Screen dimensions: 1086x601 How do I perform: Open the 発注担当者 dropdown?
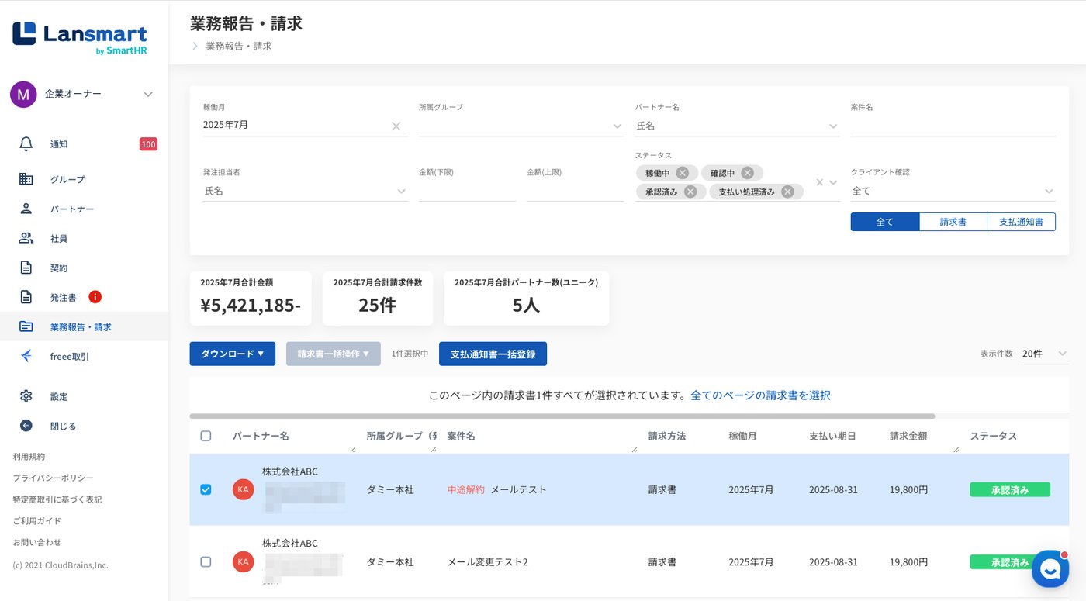coord(306,191)
